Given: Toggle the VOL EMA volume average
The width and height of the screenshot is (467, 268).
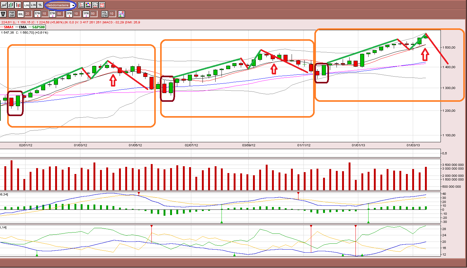Looking at the screenshot, I should coord(105,14).
